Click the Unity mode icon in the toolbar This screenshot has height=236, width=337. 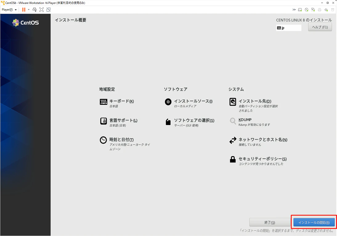(49, 10)
